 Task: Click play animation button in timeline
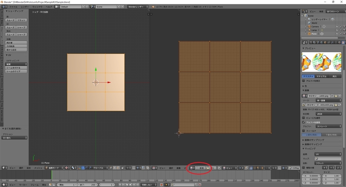pyautogui.click(x=130, y=185)
